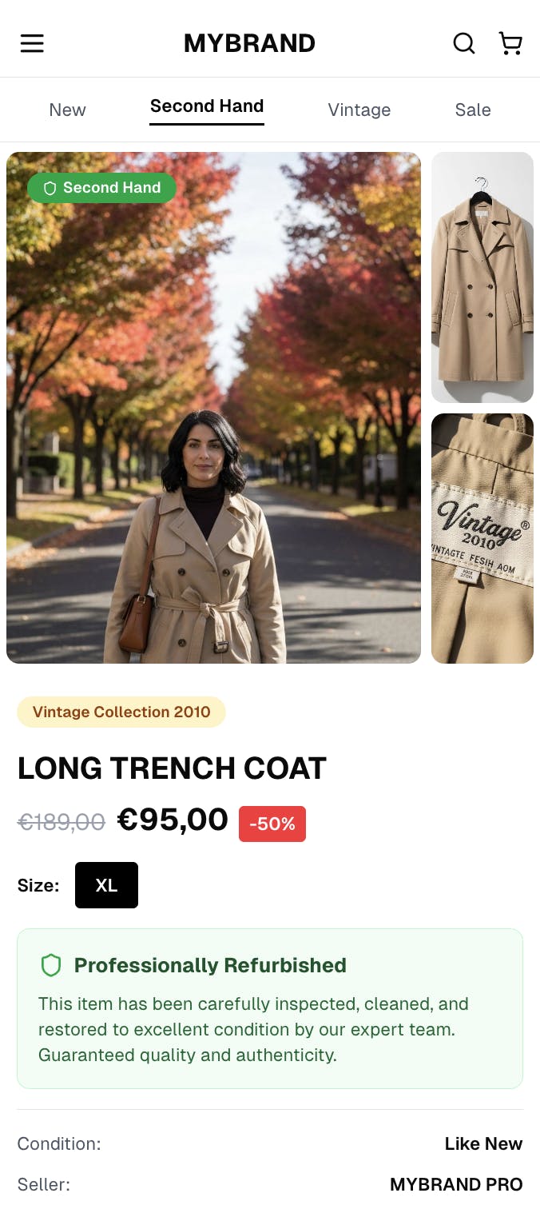Open the hamburger menu

click(32, 43)
